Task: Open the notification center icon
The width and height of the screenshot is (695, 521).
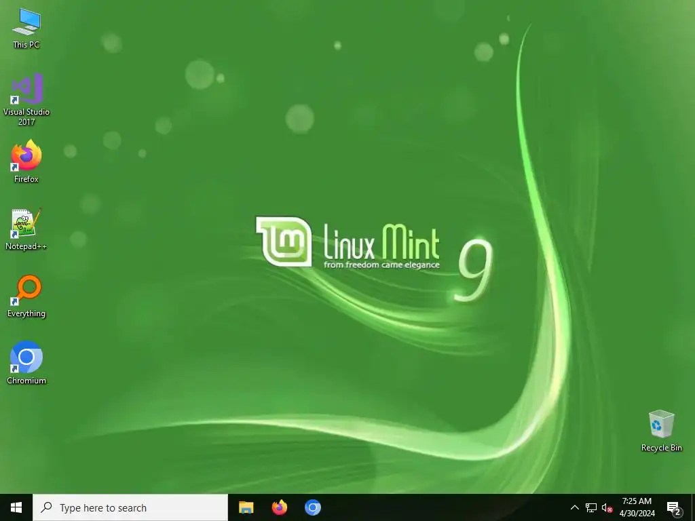Action: pos(674,507)
